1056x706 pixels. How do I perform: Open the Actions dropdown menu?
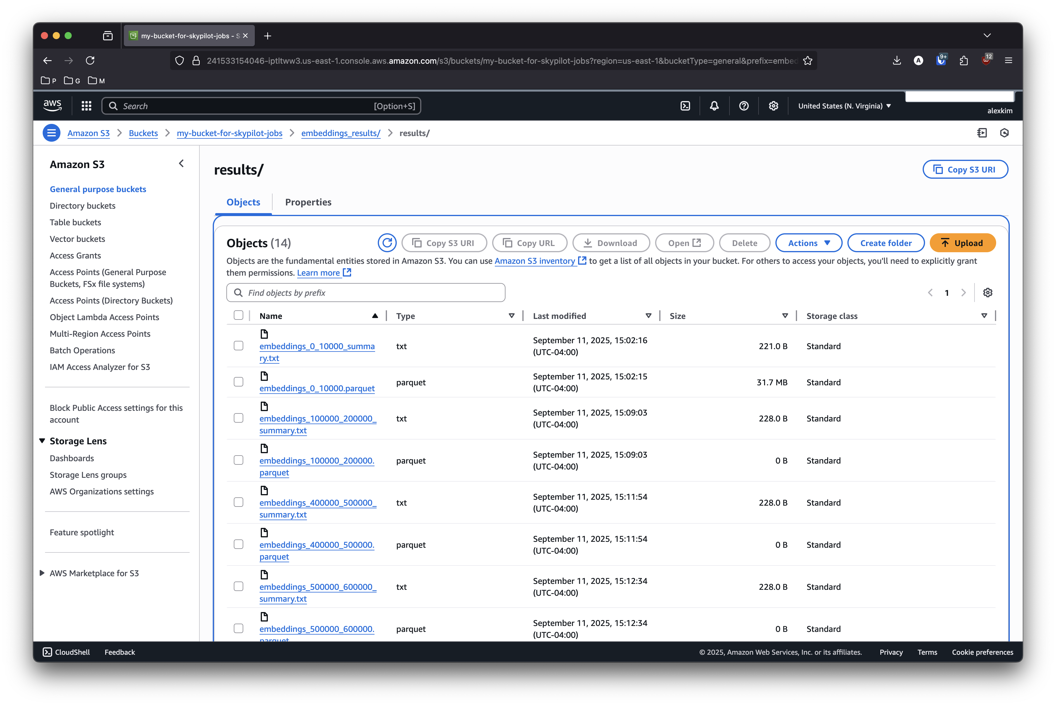(x=808, y=243)
